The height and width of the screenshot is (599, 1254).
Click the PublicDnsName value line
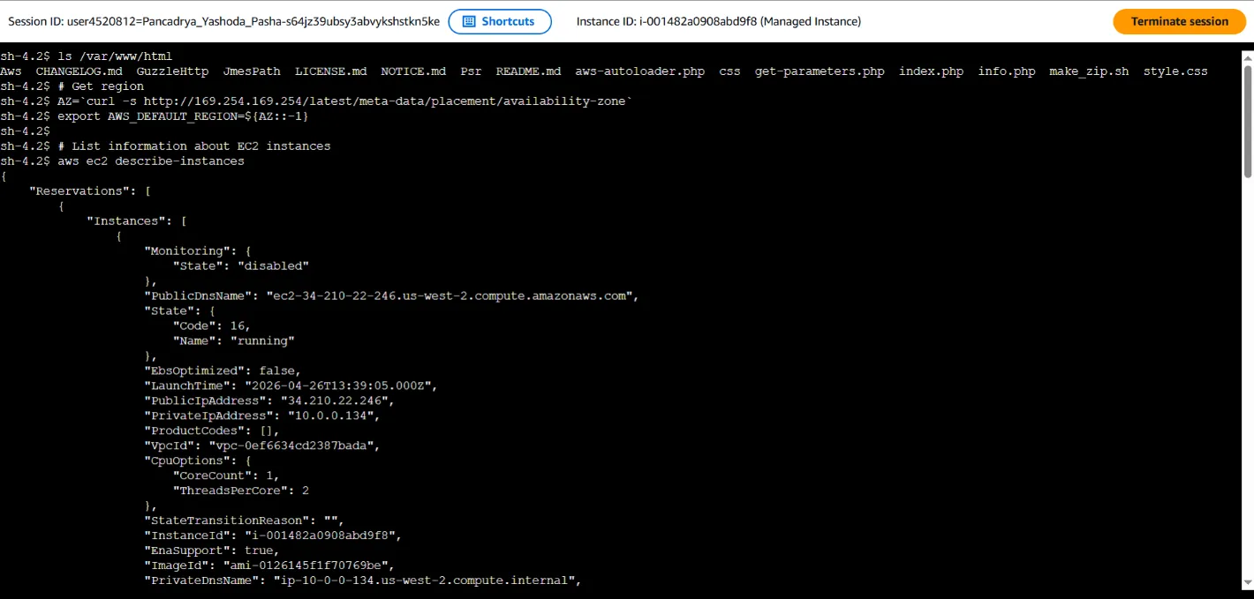[x=391, y=296]
